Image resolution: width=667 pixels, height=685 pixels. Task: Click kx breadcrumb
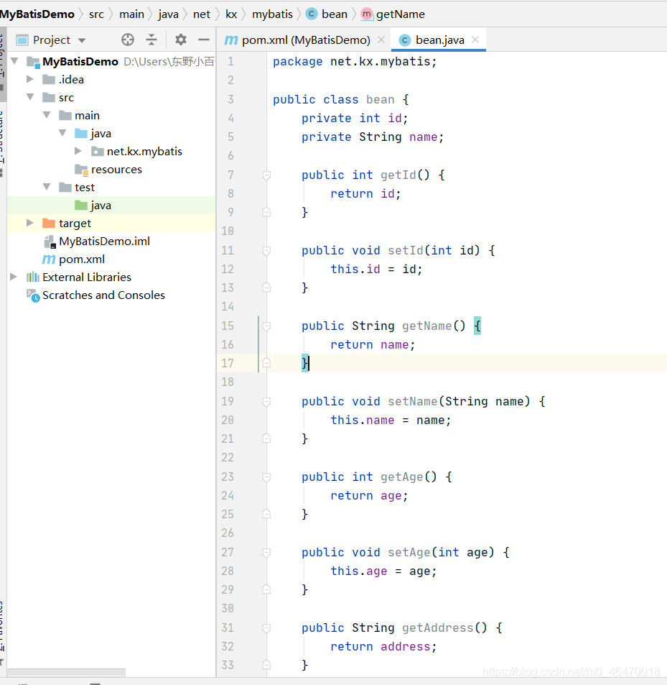pos(231,14)
